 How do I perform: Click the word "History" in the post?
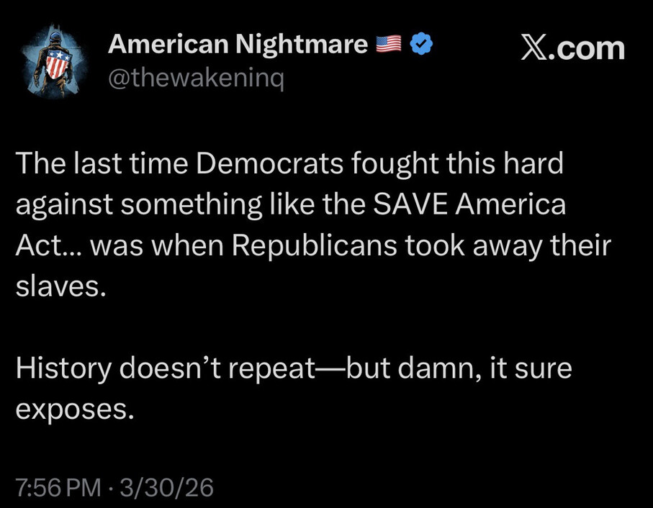[x=64, y=369]
